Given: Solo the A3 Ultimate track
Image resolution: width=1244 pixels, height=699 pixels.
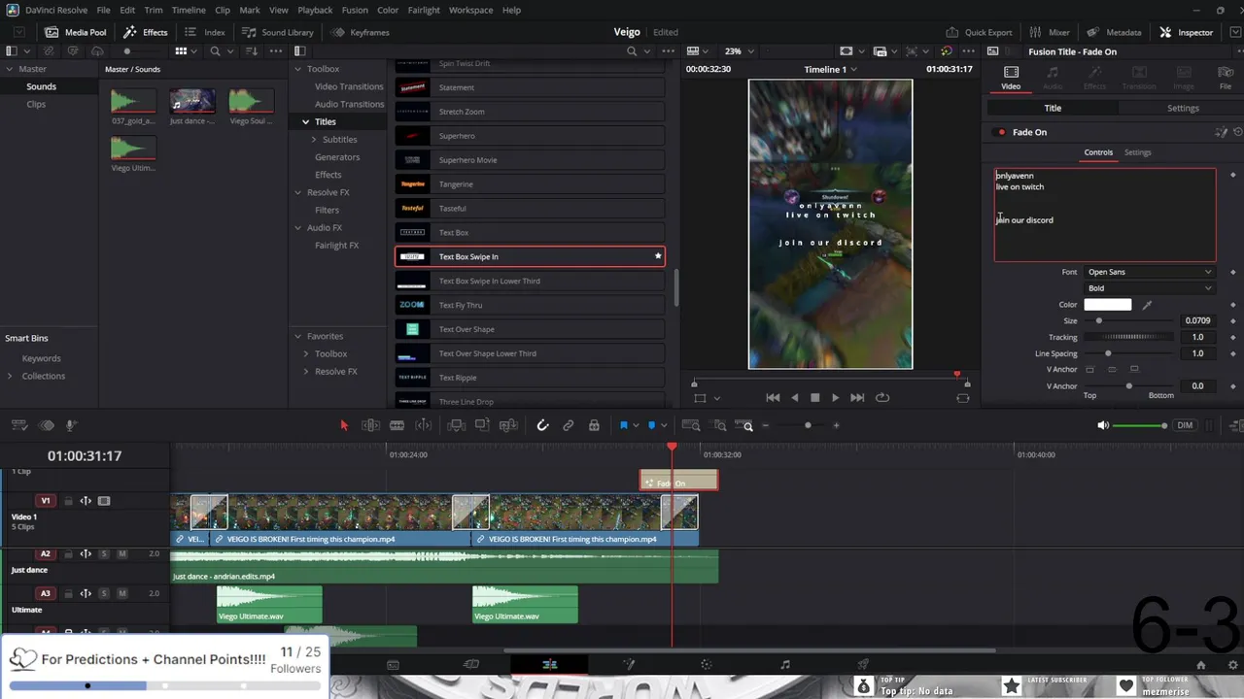Looking at the screenshot, I should (105, 593).
